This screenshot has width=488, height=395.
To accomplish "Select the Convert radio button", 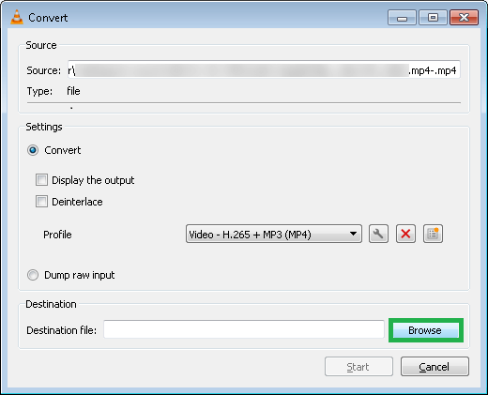I will [33, 150].
